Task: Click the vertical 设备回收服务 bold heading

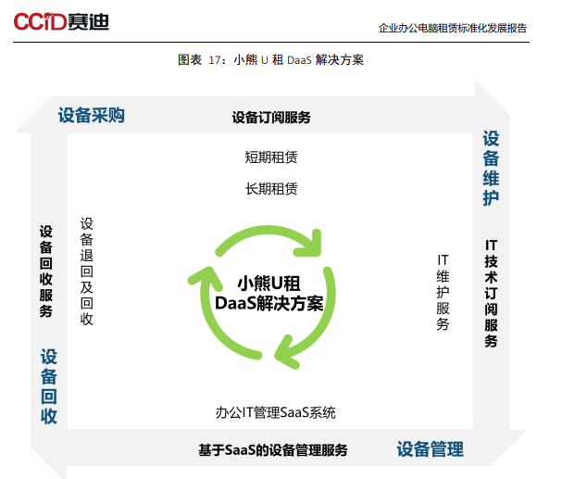Action: point(46,271)
